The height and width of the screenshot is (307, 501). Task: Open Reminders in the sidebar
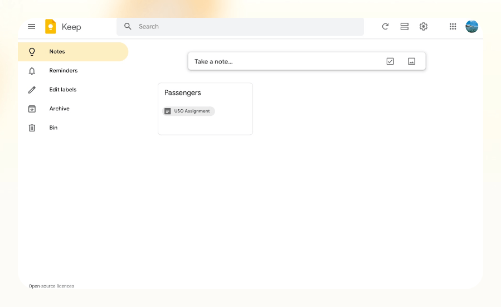pyautogui.click(x=73, y=71)
